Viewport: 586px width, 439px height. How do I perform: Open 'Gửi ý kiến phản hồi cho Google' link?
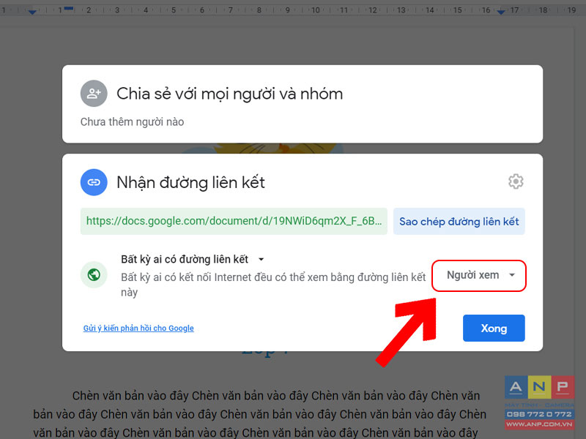click(x=138, y=328)
